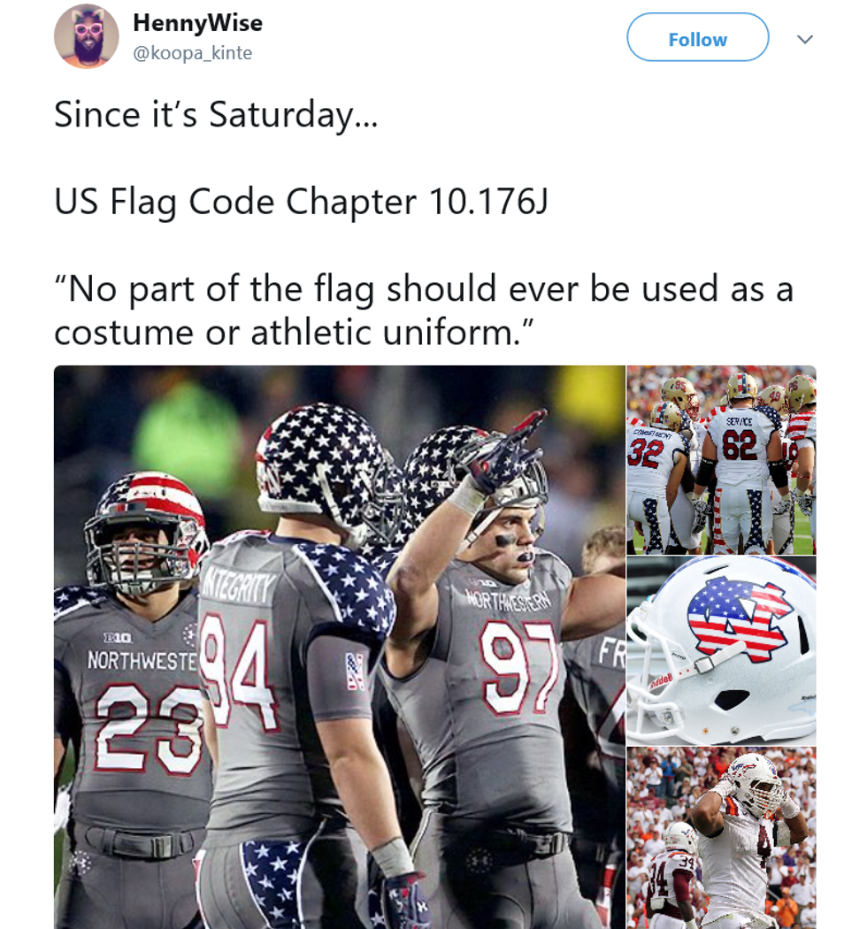Open the large Northwestern players photo
Screen dimensions: 867x929
(x=340, y=647)
